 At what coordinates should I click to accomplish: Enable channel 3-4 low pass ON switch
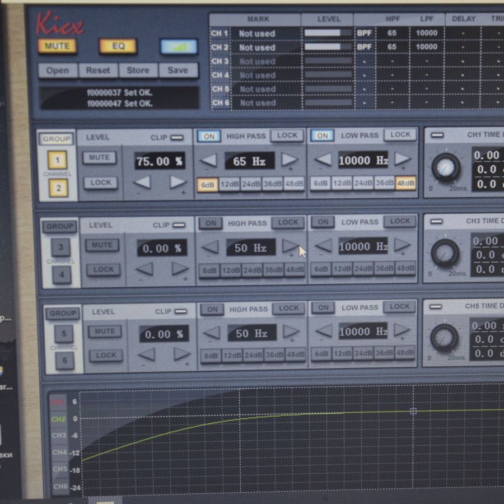[x=323, y=222]
